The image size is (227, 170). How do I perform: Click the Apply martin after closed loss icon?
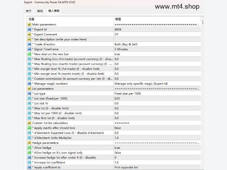tap(29, 128)
